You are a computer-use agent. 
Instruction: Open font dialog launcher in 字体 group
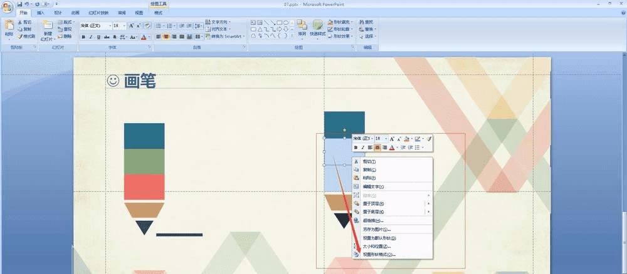click(x=150, y=47)
